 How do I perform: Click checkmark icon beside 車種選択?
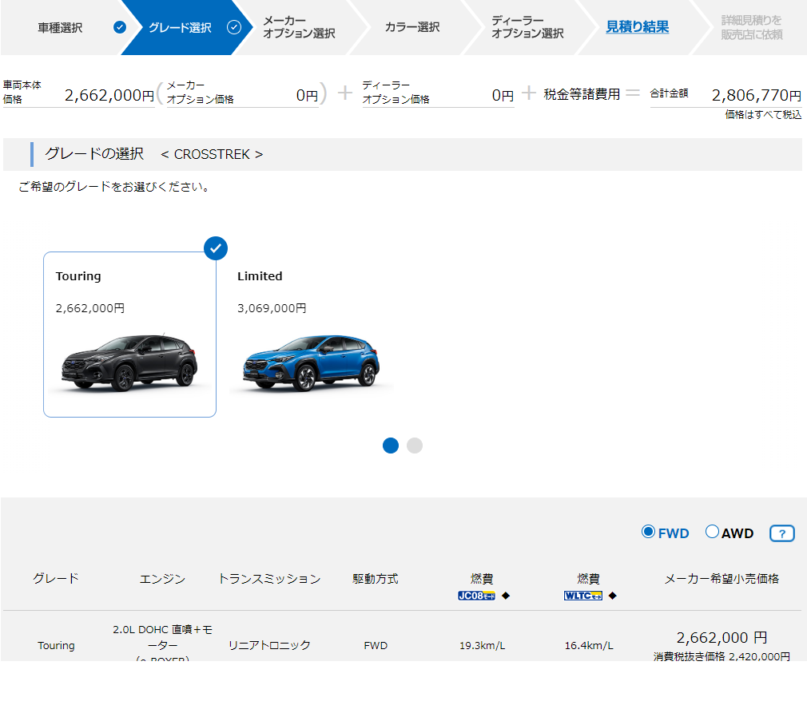click(120, 27)
